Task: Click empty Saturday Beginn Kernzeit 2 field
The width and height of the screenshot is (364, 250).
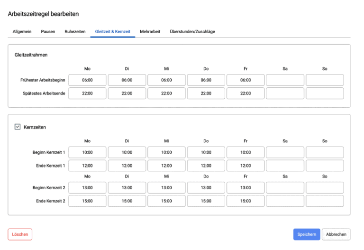Action: click(285, 187)
